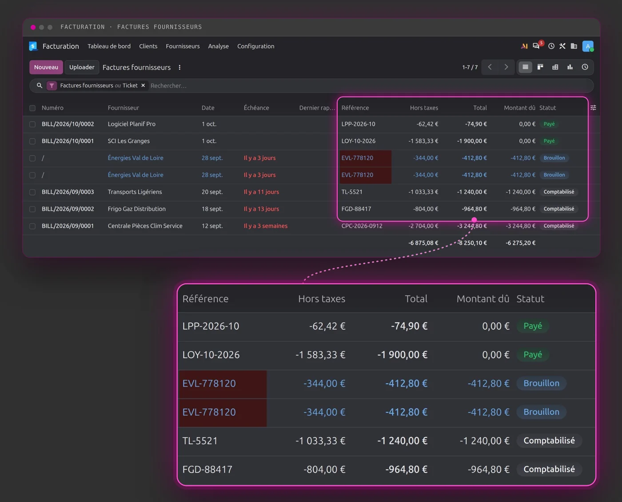Viewport: 622px width, 502px height.
Task: Tick checkbox for Centrale Pièces Clim Service row
Action: tap(32, 226)
